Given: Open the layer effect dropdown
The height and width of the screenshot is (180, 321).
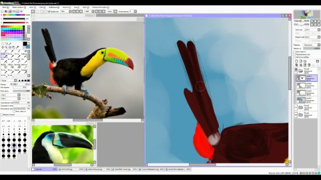Looking at the screenshot, I should click(x=319, y=37).
